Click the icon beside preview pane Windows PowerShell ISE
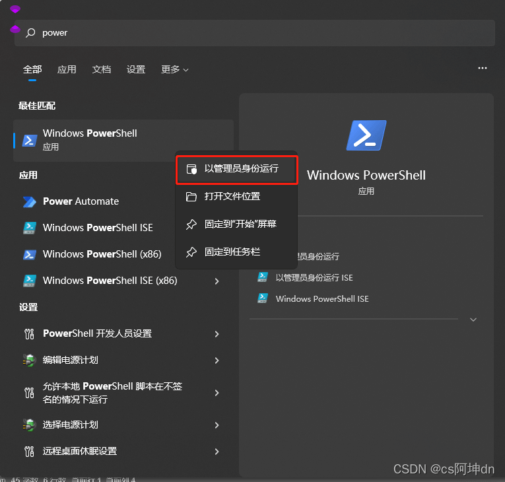Screen dimensions: 505x482 coord(263,298)
